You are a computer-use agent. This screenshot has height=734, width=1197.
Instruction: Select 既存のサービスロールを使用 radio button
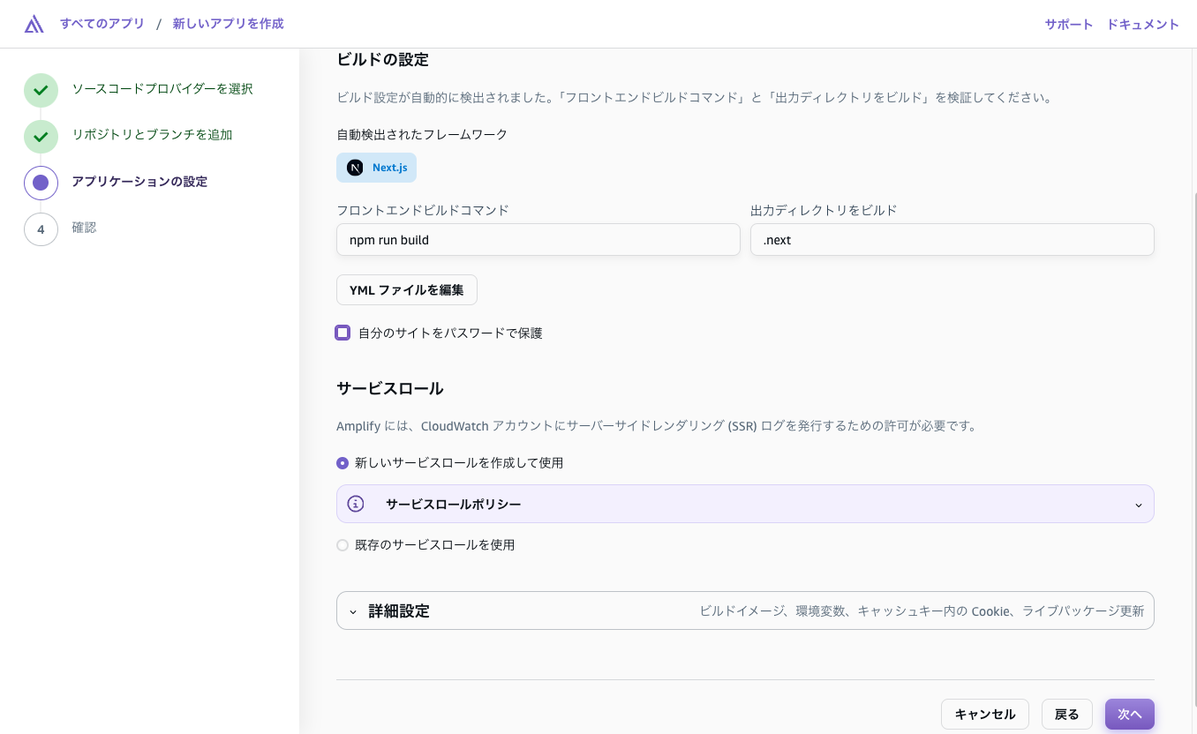[x=343, y=545]
